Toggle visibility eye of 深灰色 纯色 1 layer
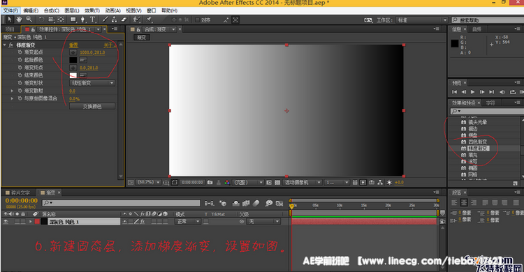This screenshot has width=524, height=272. 6,222
